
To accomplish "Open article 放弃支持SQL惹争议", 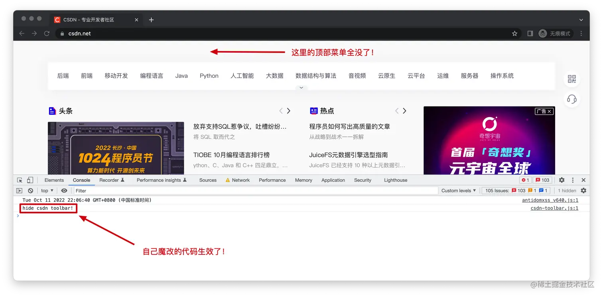I will pos(240,126).
